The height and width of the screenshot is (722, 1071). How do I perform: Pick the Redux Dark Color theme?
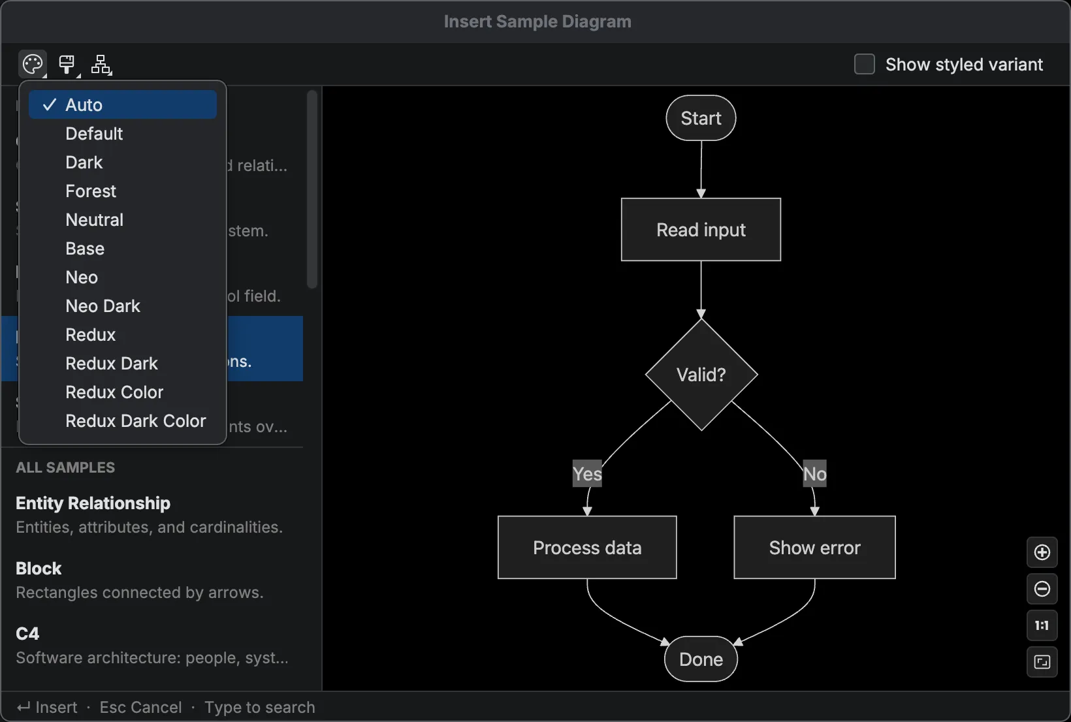(135, 421)
